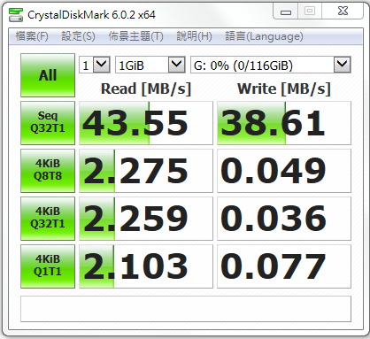Image resolution: width=370 pixels, height=339 pixels.
Task: Open the drive selector showing G: 0%
Action: [271, 65]
